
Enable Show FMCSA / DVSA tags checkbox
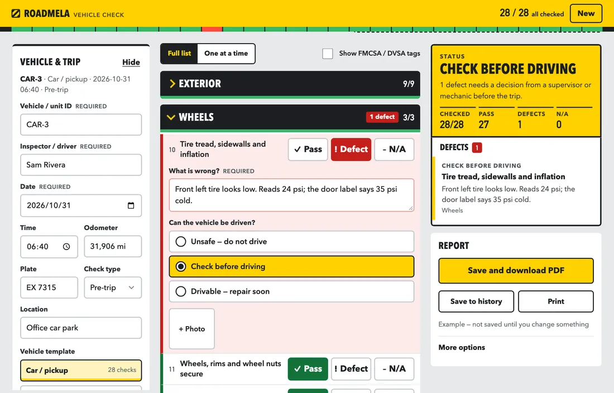(327, 53)
